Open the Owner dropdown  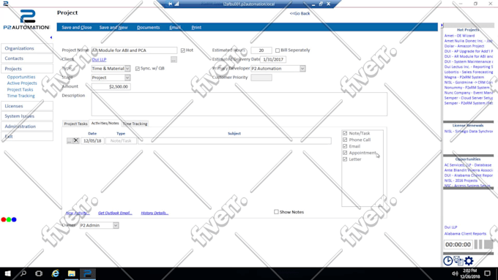click(116, 225)
